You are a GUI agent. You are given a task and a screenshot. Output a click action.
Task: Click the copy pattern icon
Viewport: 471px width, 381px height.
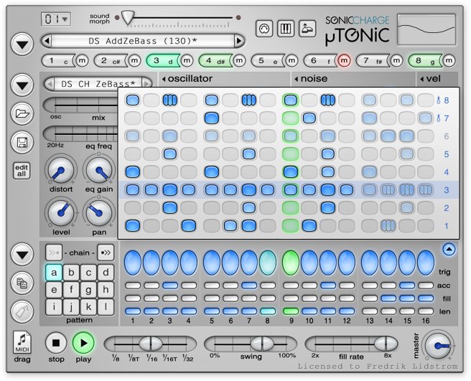22,283
